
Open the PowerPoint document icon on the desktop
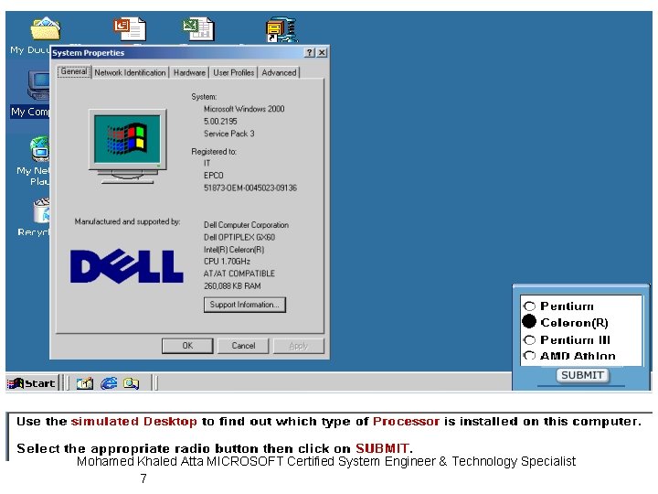coord(130,28)
